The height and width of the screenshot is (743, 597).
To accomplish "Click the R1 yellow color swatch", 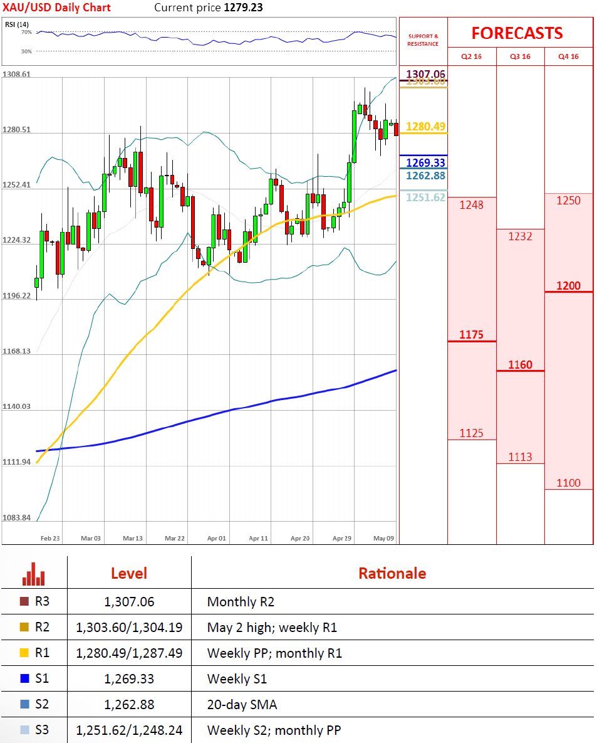I will (x=24, y=653).
